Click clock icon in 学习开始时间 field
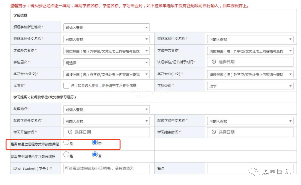301x185 pixels. 70,132
